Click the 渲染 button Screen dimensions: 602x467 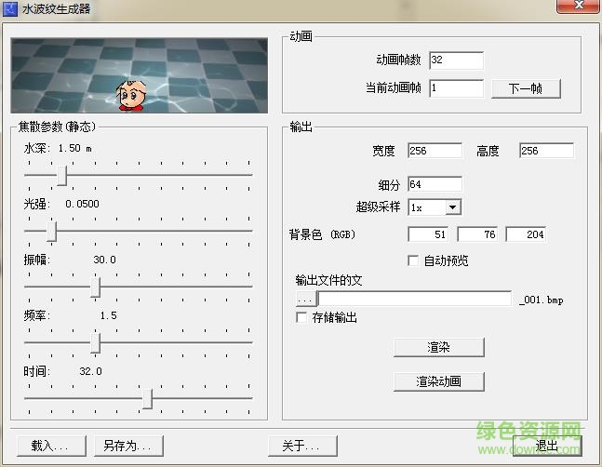[x=439, y=347]
